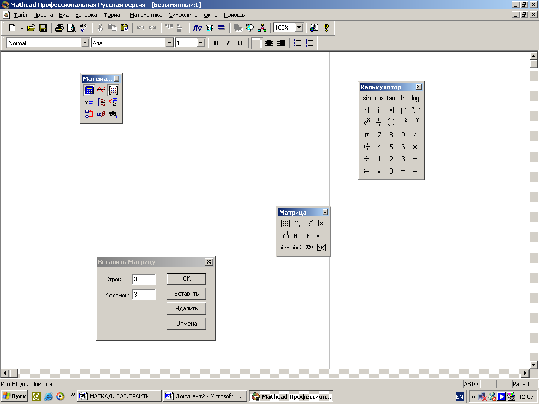Click the vector sum Σv icon
This screenshot has width=539, height=404.
click(x=310, y=247)
